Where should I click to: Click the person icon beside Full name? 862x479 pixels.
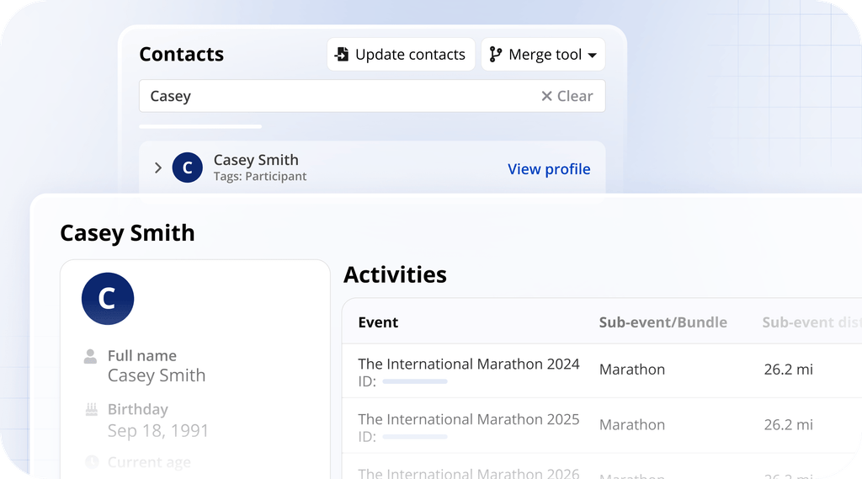(x=90, y=356)
